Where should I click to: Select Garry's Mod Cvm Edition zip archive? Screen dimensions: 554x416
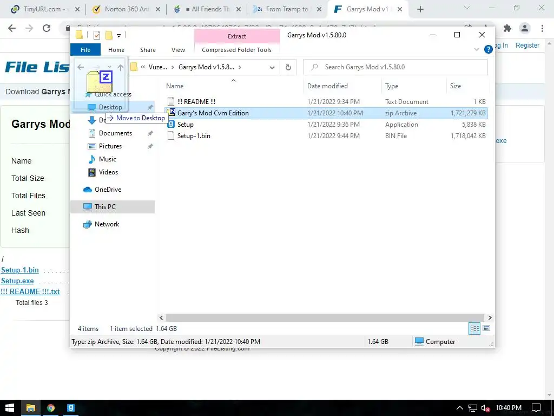[213, 113]
